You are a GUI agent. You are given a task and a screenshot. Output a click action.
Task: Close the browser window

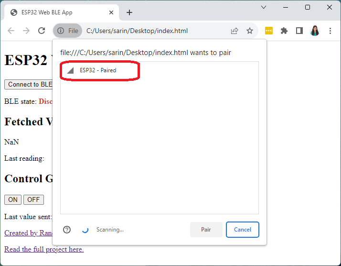329,7
